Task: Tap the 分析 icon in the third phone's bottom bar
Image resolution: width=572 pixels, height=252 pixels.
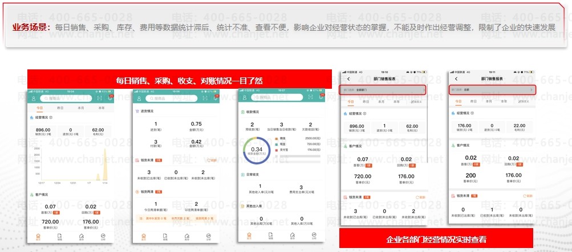Action: click(x=313, y=236)
